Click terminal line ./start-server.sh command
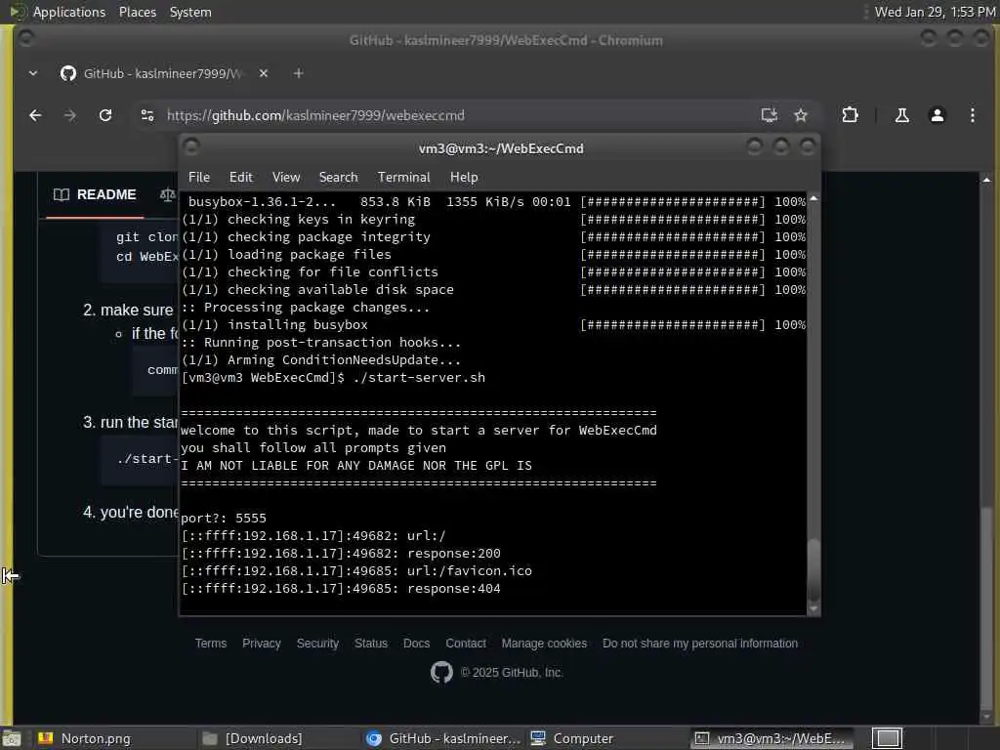 419,378
